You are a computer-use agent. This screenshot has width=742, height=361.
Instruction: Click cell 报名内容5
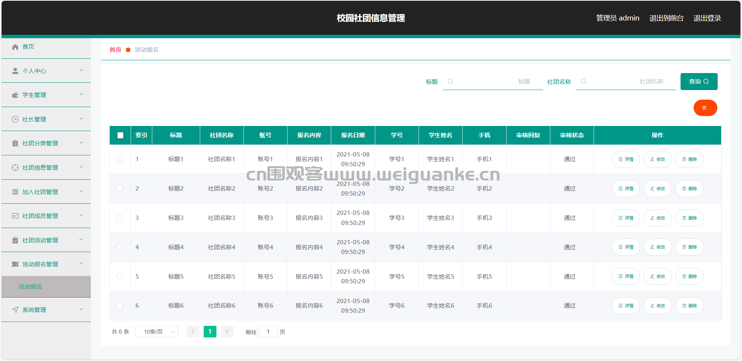309,277
